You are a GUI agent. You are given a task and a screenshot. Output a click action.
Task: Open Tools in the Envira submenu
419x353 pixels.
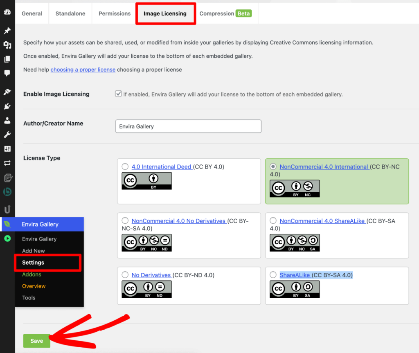29,298
